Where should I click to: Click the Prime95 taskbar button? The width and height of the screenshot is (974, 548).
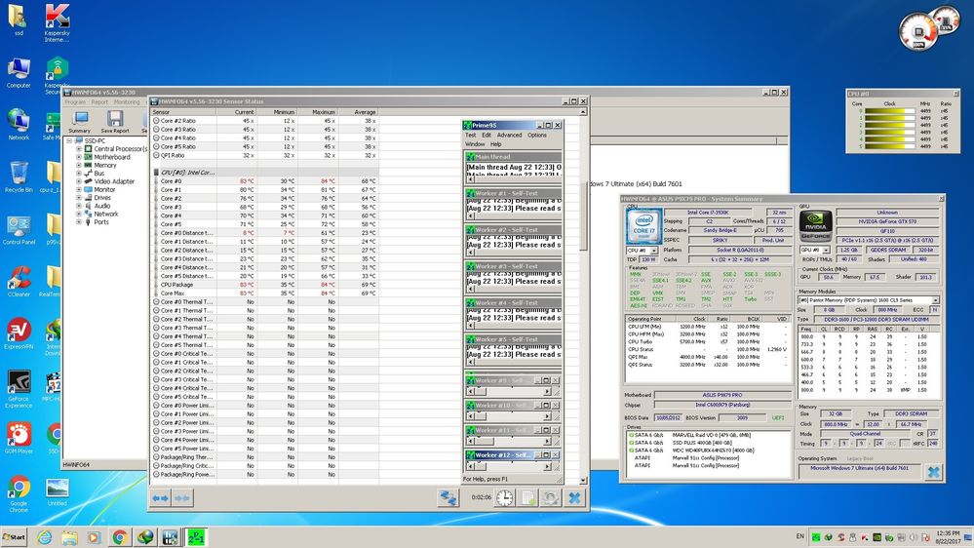(x=196, y=537)
